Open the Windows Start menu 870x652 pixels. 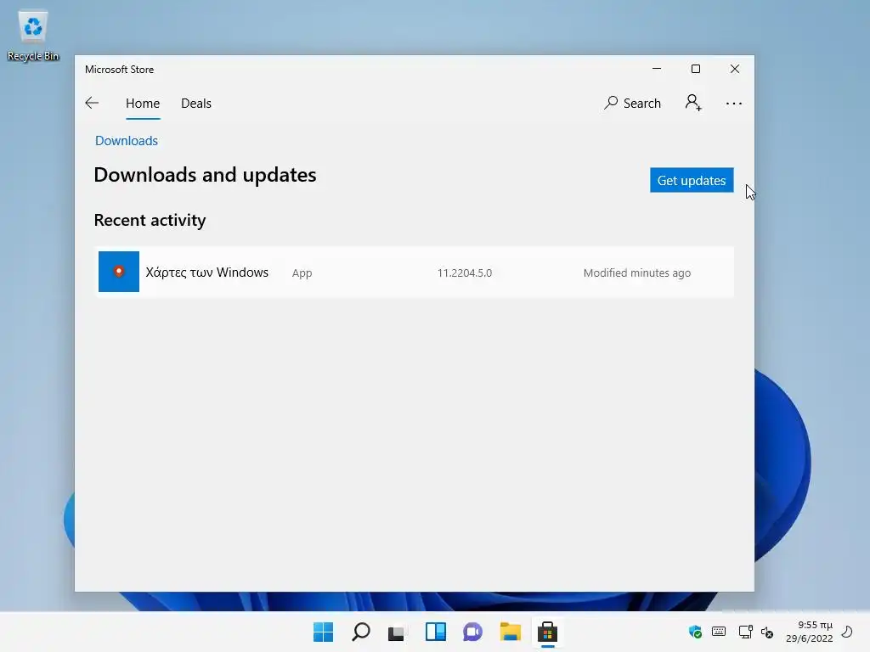pos(323,632)
